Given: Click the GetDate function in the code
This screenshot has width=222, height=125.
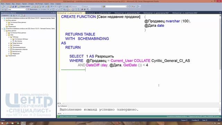Looking at the screenshot, I should pos(130,65).
